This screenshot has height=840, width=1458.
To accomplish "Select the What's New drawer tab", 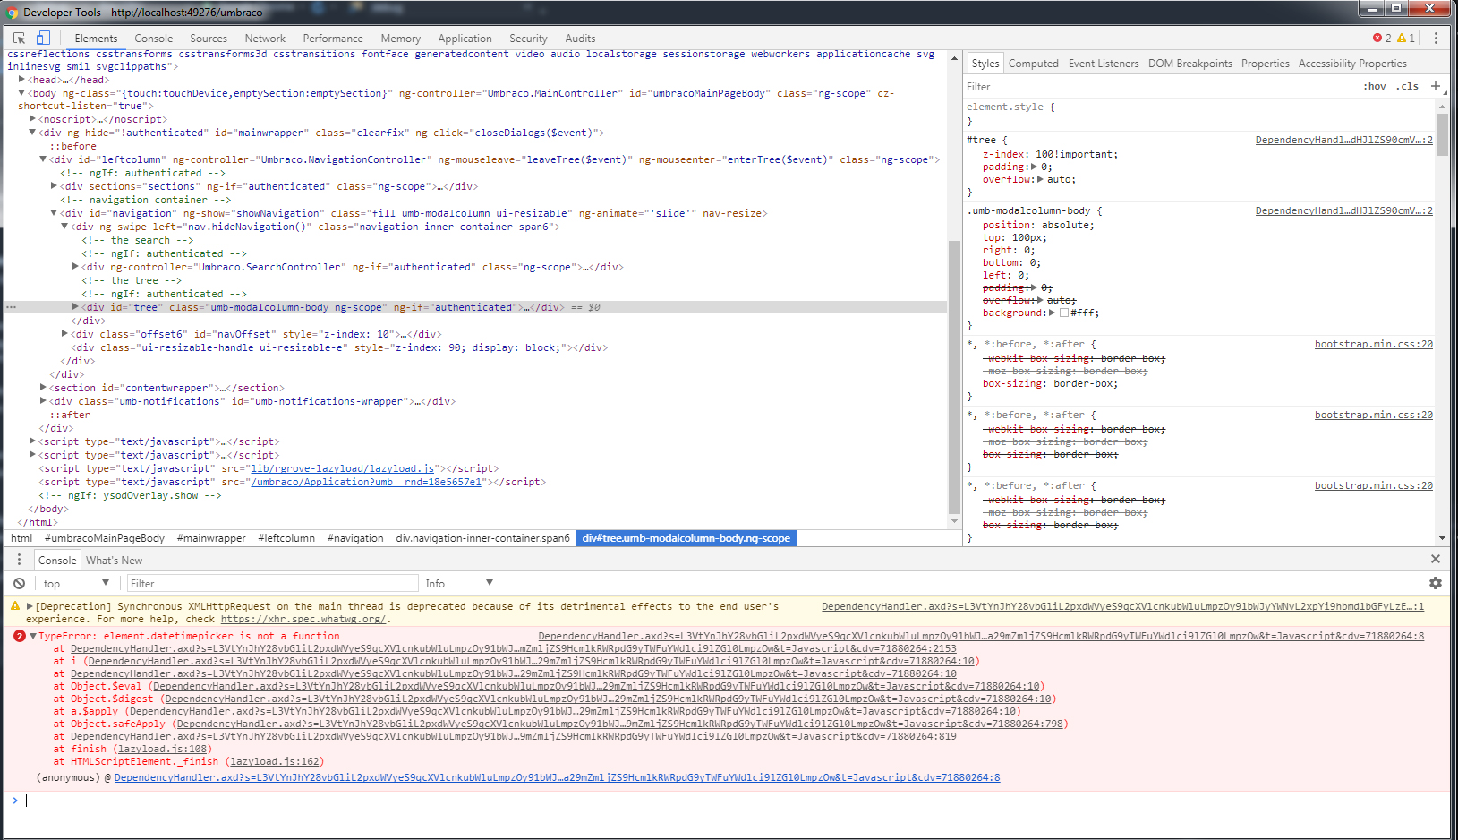I will coord(114,561).
